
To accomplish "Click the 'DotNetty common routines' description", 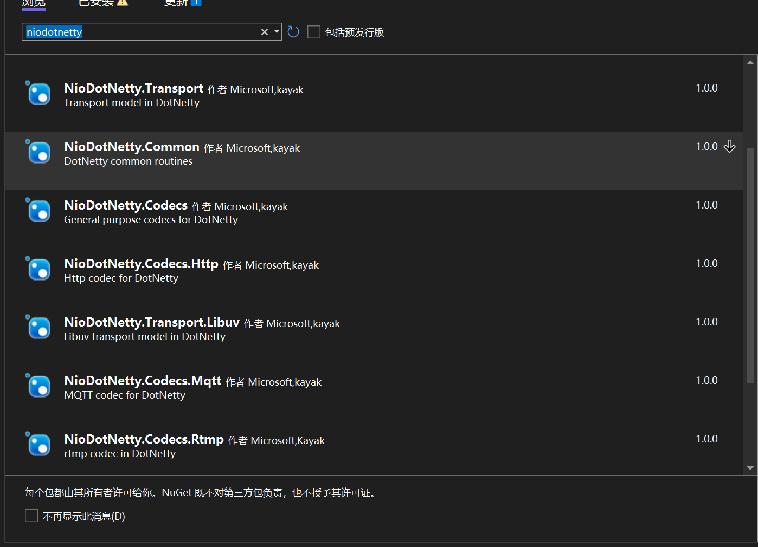I will pos(128,161).
